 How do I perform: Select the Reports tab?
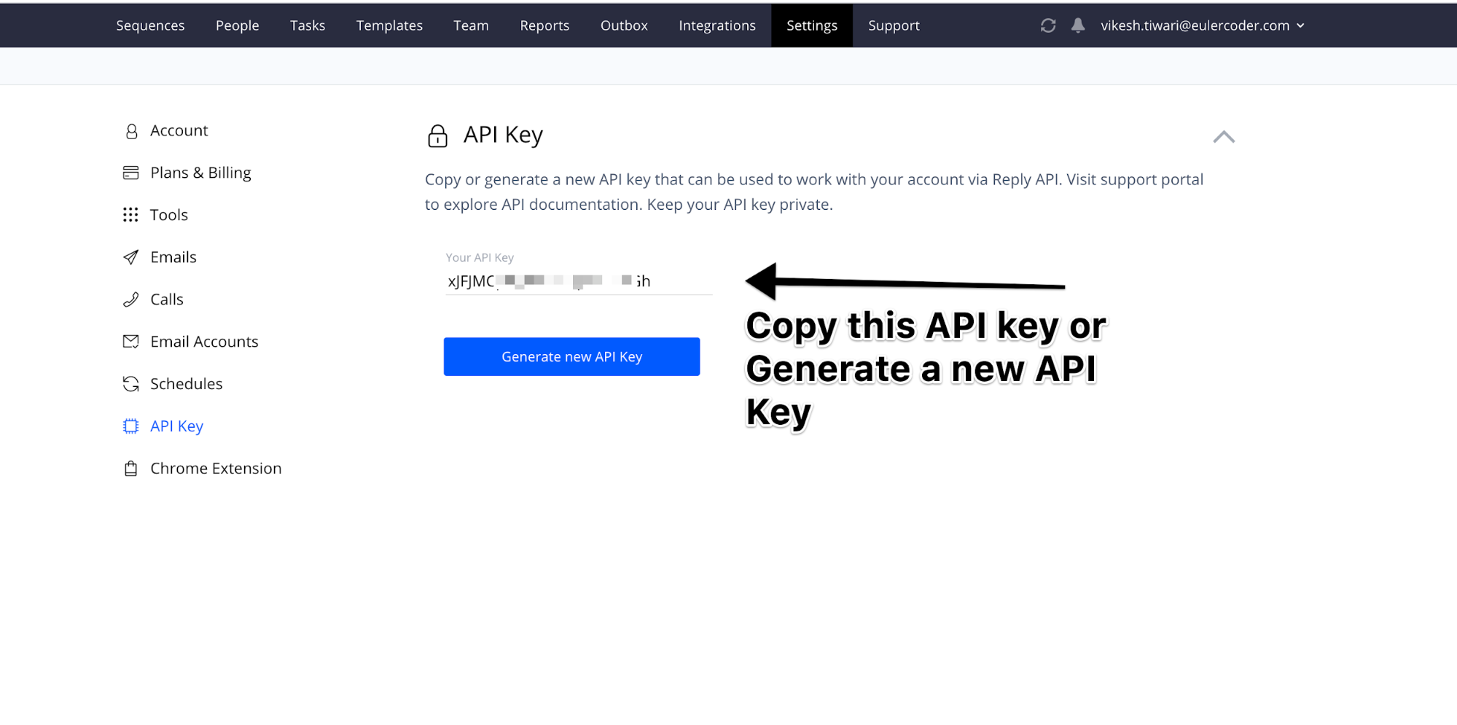(x=544, y=26)
